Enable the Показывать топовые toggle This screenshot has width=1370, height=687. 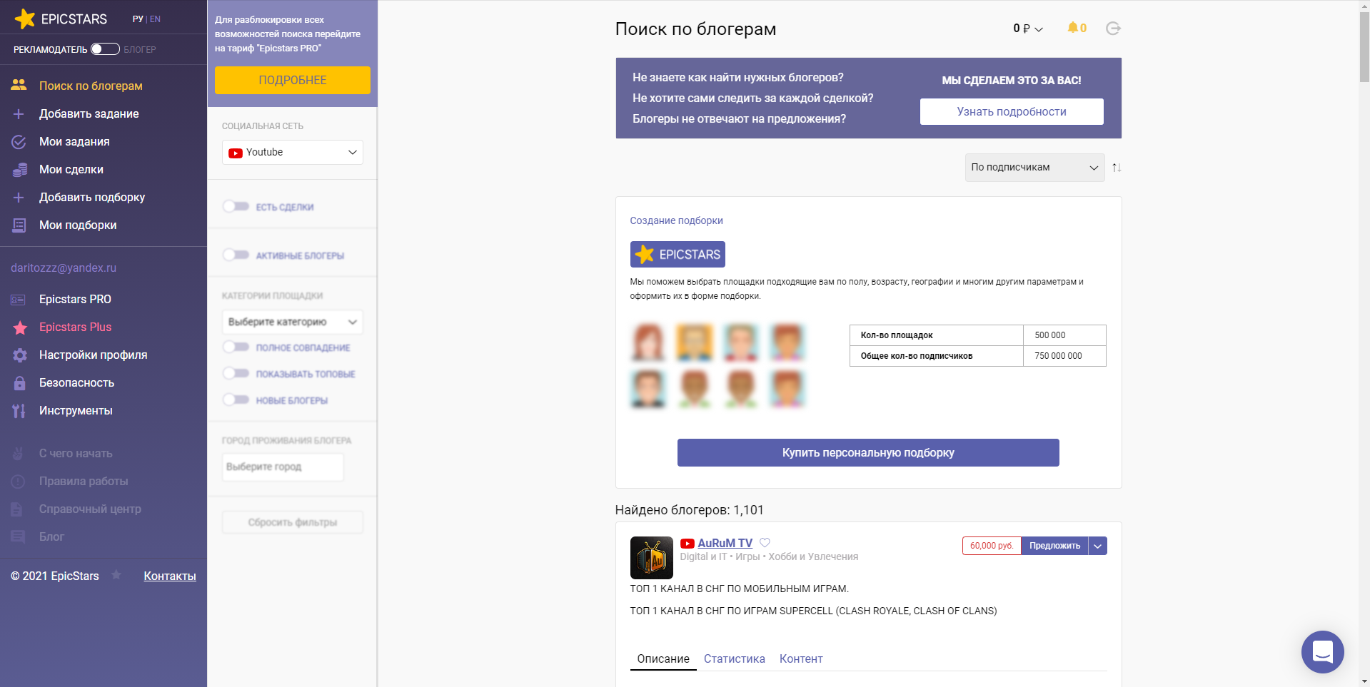coord(236,374)
